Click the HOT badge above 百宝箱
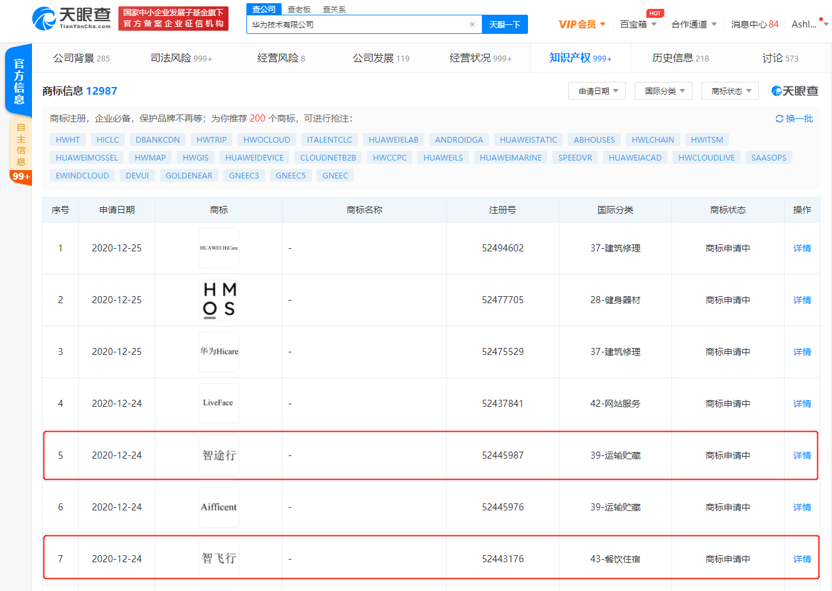 point(655,12)
